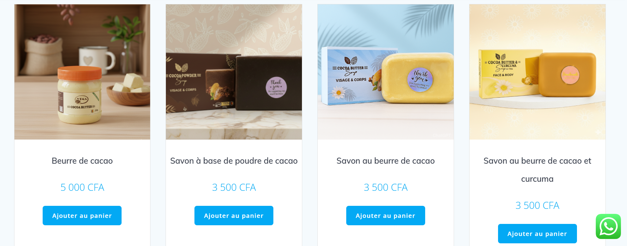Add Savon à base de poudre de cacao to cart

[x=234, y=216]
